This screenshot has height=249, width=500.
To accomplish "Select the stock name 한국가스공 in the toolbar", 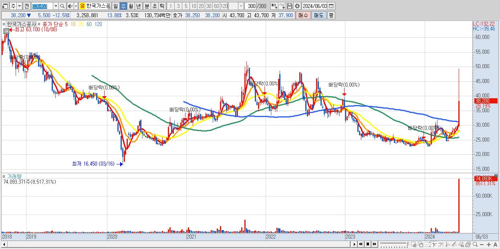I will coord(98,6).
